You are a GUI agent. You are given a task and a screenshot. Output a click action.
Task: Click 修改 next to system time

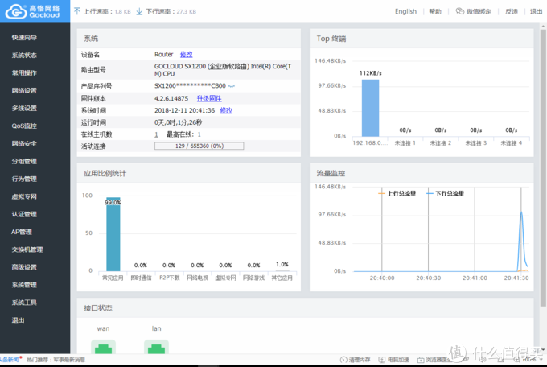pos(226,110)
